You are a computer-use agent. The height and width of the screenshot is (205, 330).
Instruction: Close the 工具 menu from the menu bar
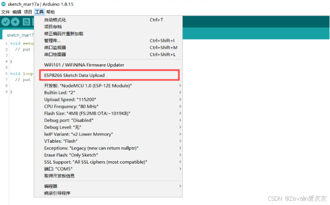coord(40,12)
